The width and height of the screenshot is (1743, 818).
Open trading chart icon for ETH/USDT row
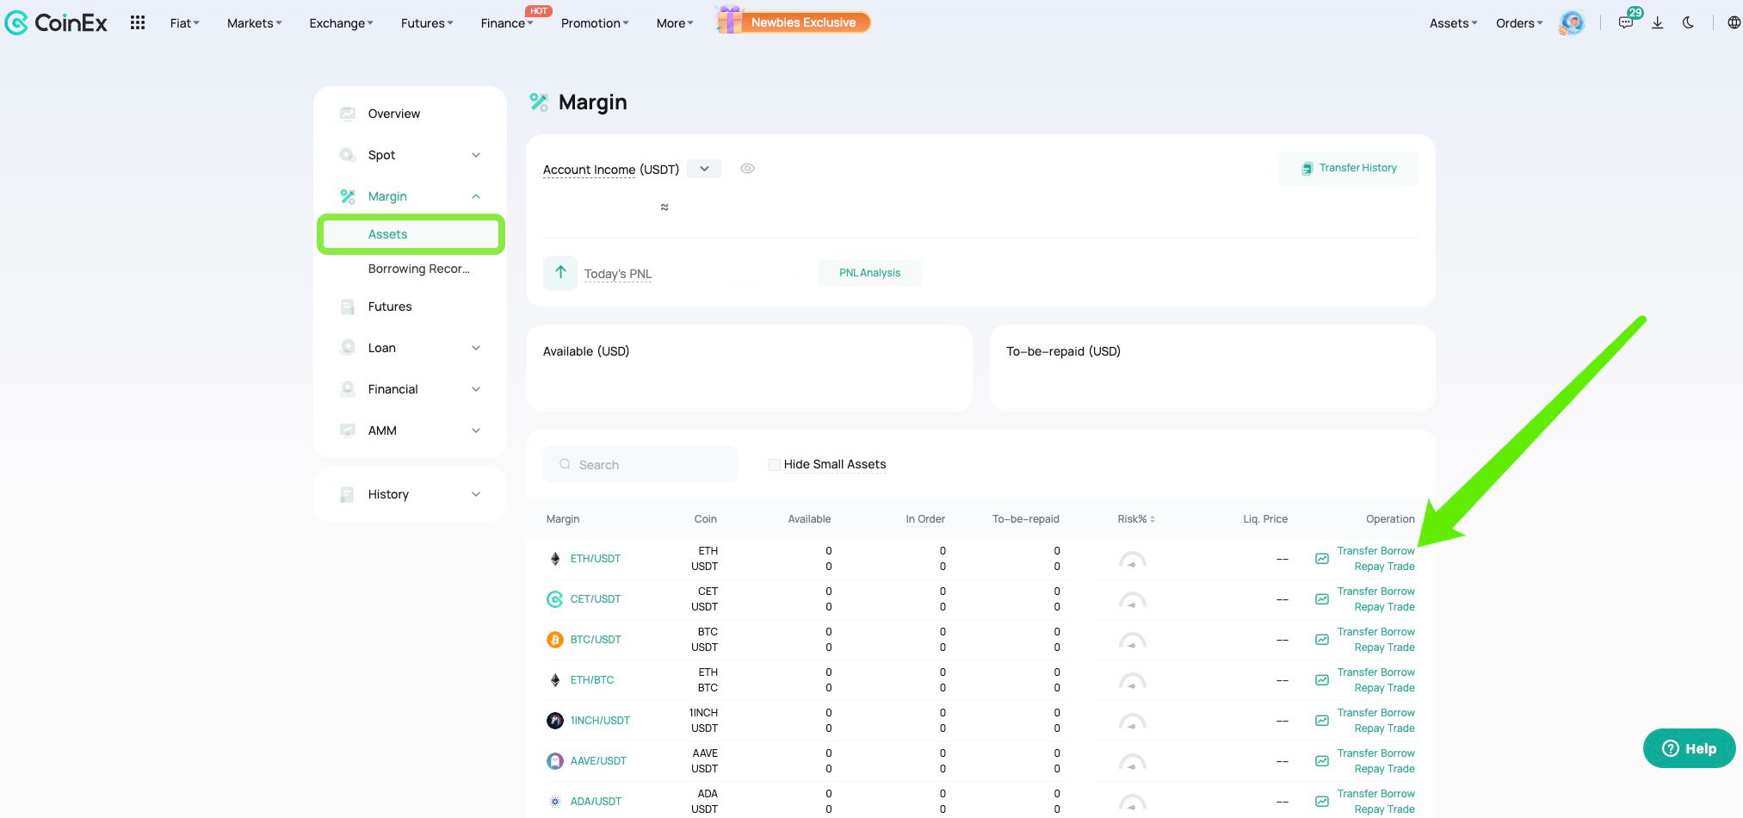tap(1322, 559)
